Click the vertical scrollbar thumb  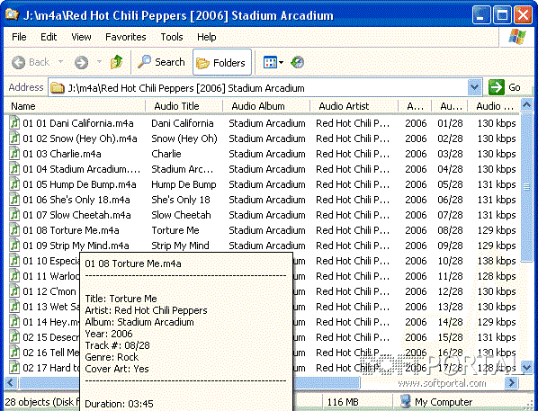pyautogui.click(x=526, y=187)
